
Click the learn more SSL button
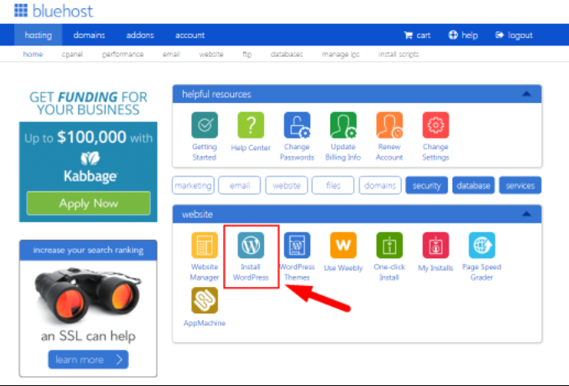click(x=88, y=360)
